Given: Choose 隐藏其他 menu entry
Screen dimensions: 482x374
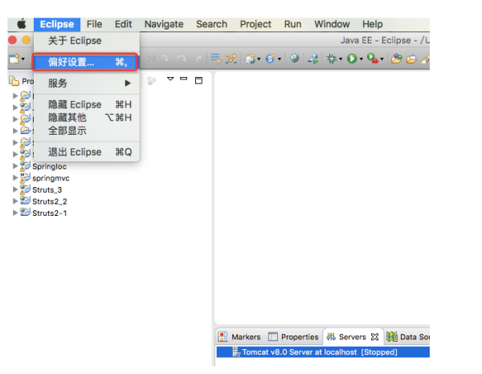Looking at the screenshot, I should coord(87,118).
